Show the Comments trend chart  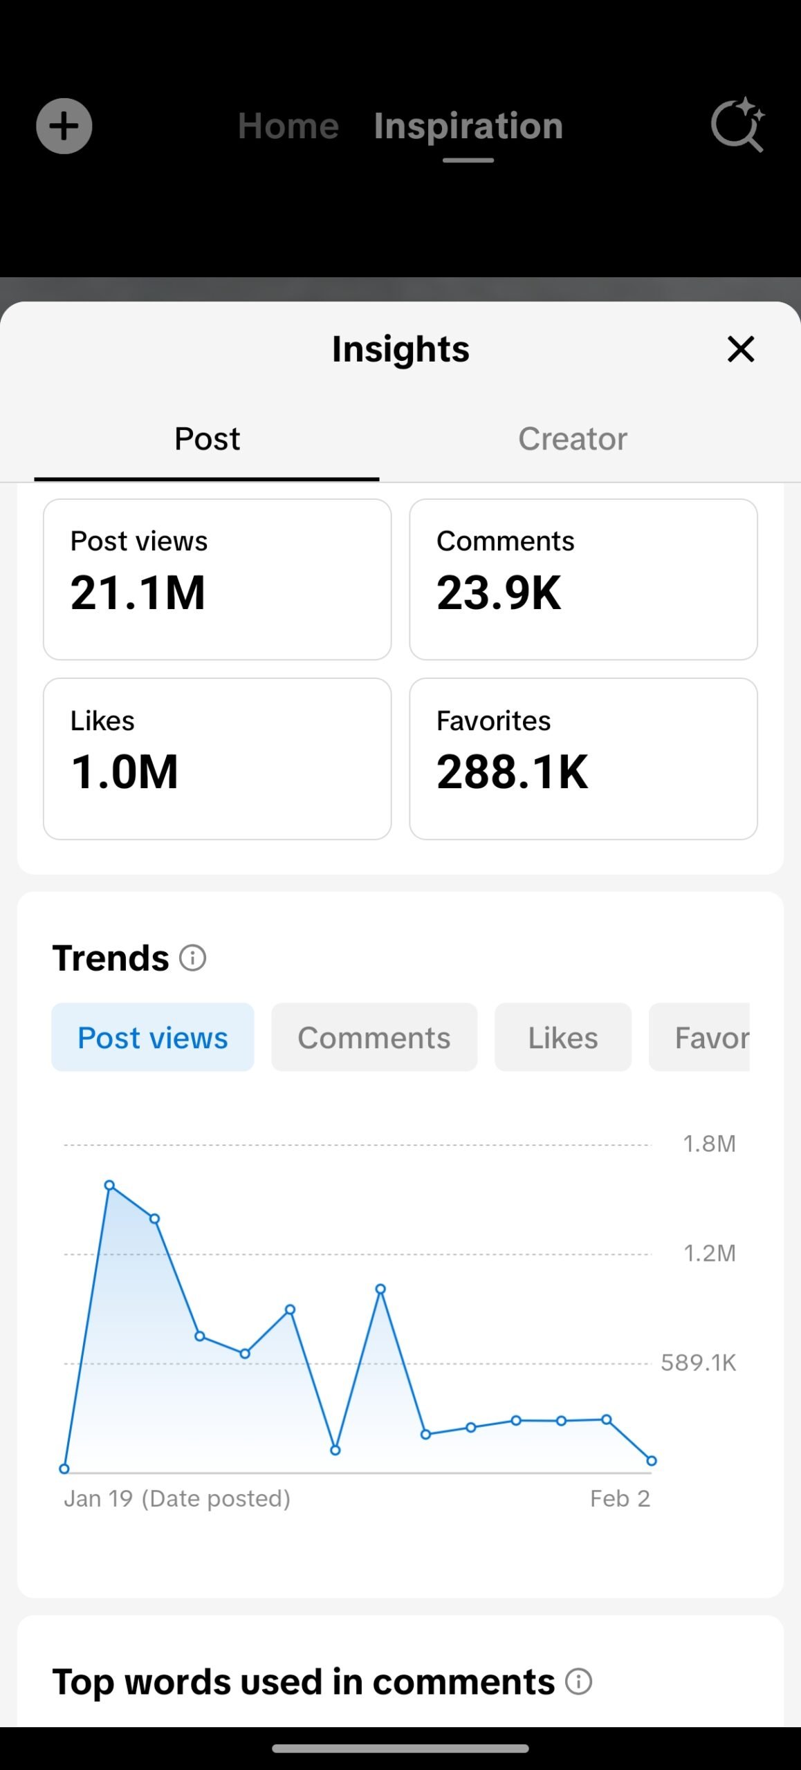pyautogui.click(x=374, y=1037)
